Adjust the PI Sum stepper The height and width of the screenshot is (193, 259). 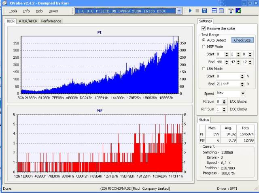224,102
